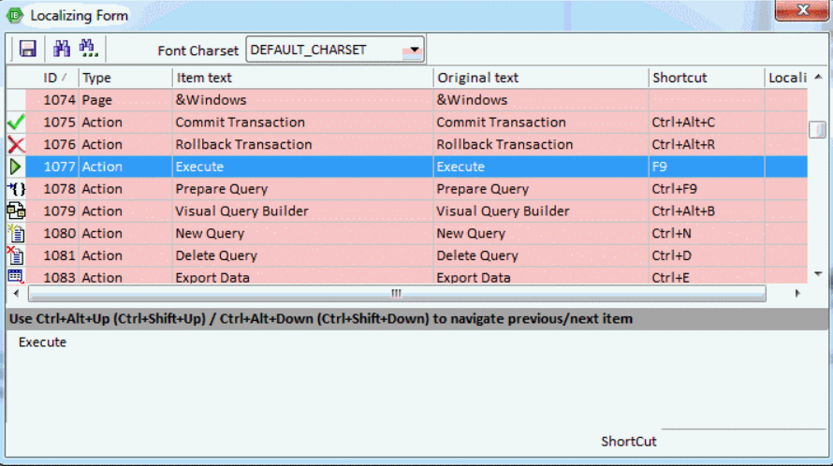Click the ShortCut input field at bottom
Screen dimensions: 833x466
click(739, 442)
